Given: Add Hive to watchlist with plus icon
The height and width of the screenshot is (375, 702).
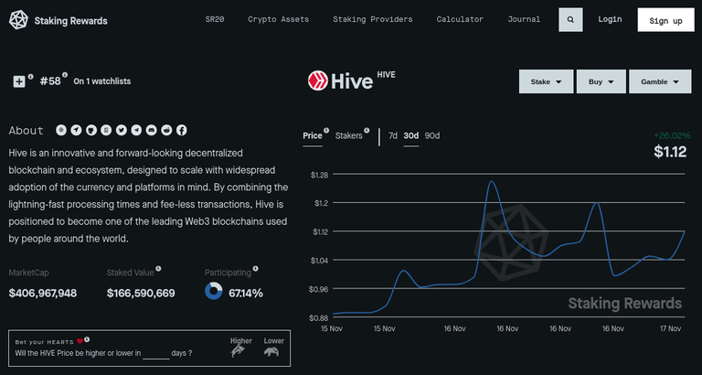Looking at the screenshot, I should [x=19, y=81].
